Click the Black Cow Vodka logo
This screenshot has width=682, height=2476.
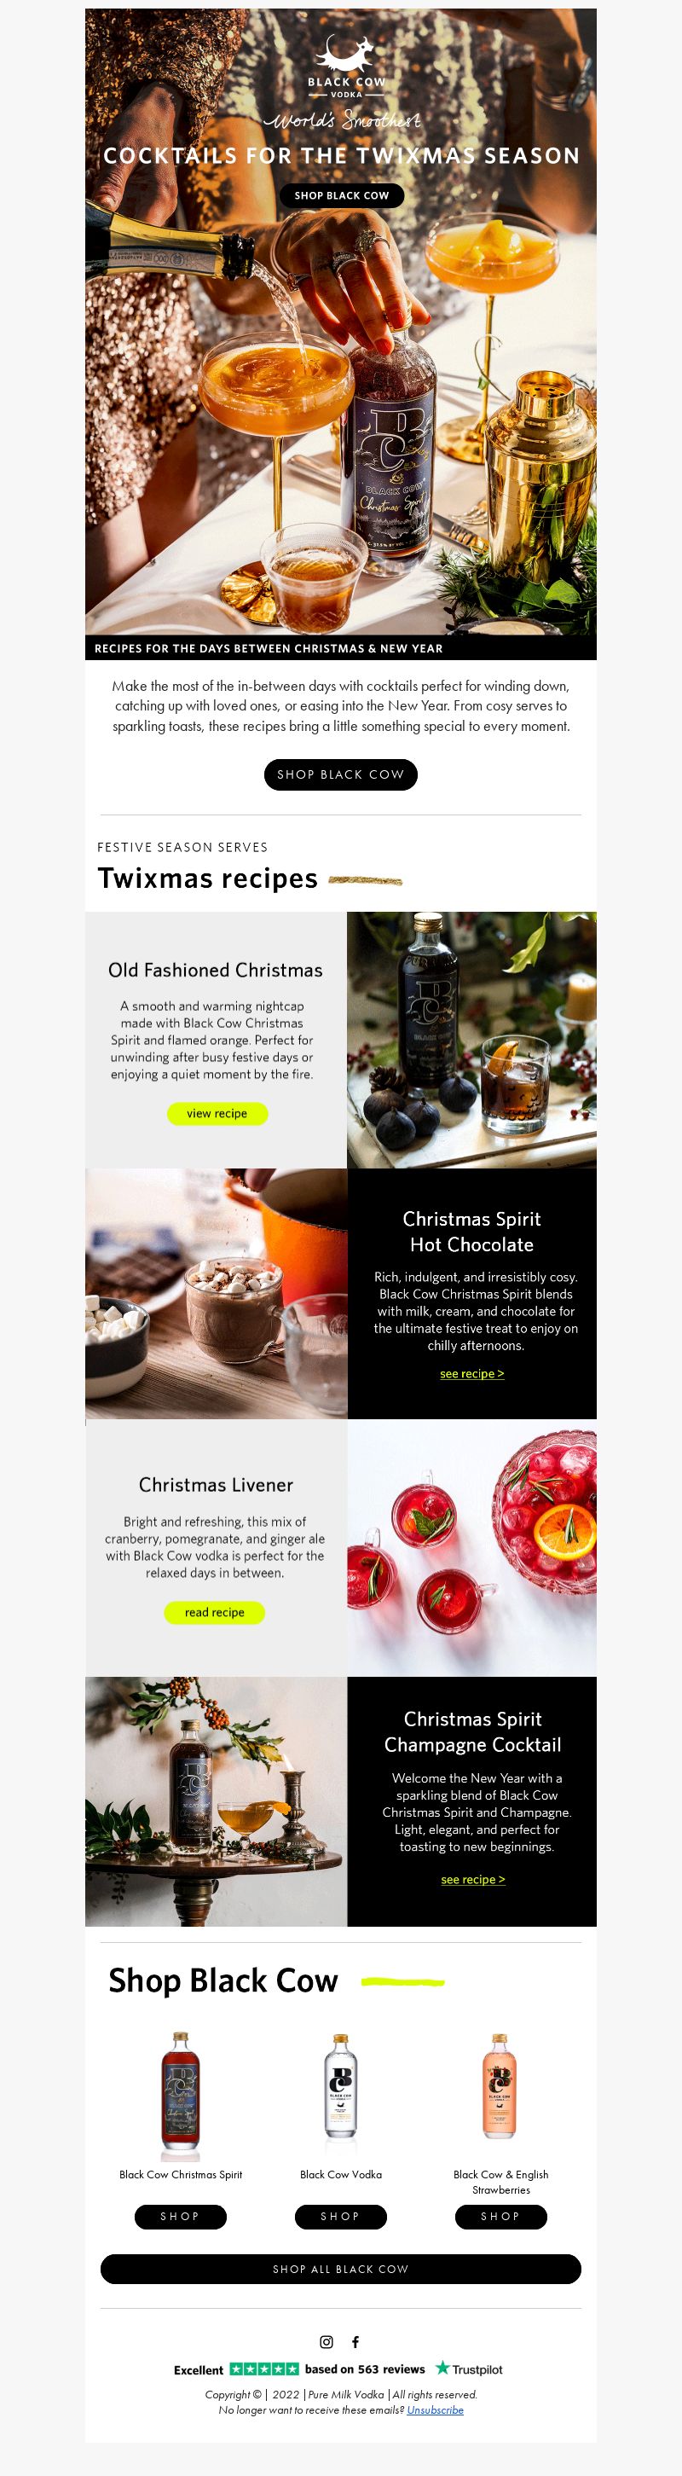346,67
